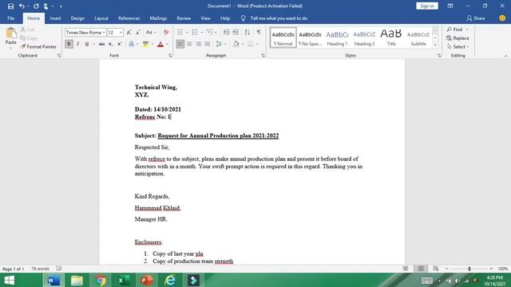Open the smiley feedback icon
Viewport: 511px width, 287px height.
pyautogui.click(x=502, y=18)
